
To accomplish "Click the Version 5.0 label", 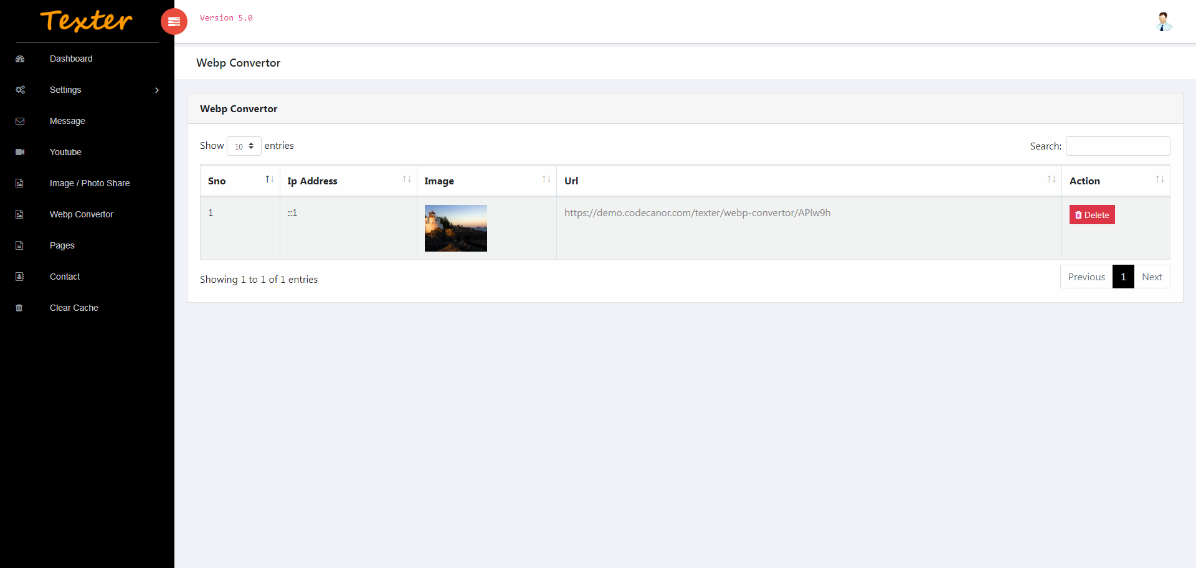I will click(226, 18).
